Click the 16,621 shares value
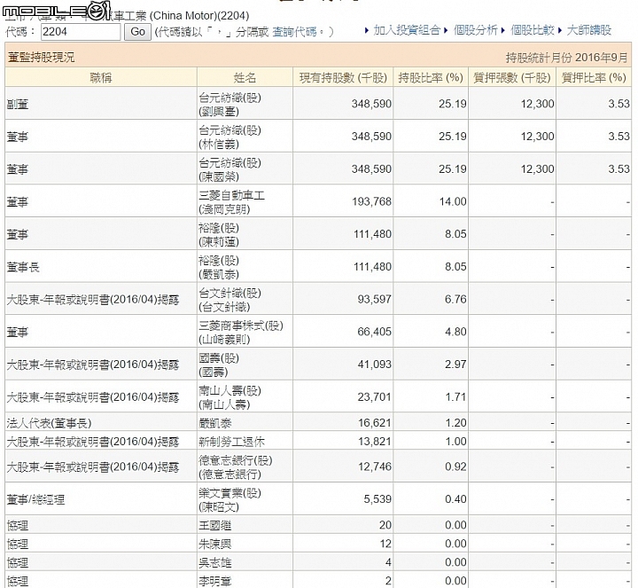The image size is (638, 588). pyautogui.click(x=374, y=423)
